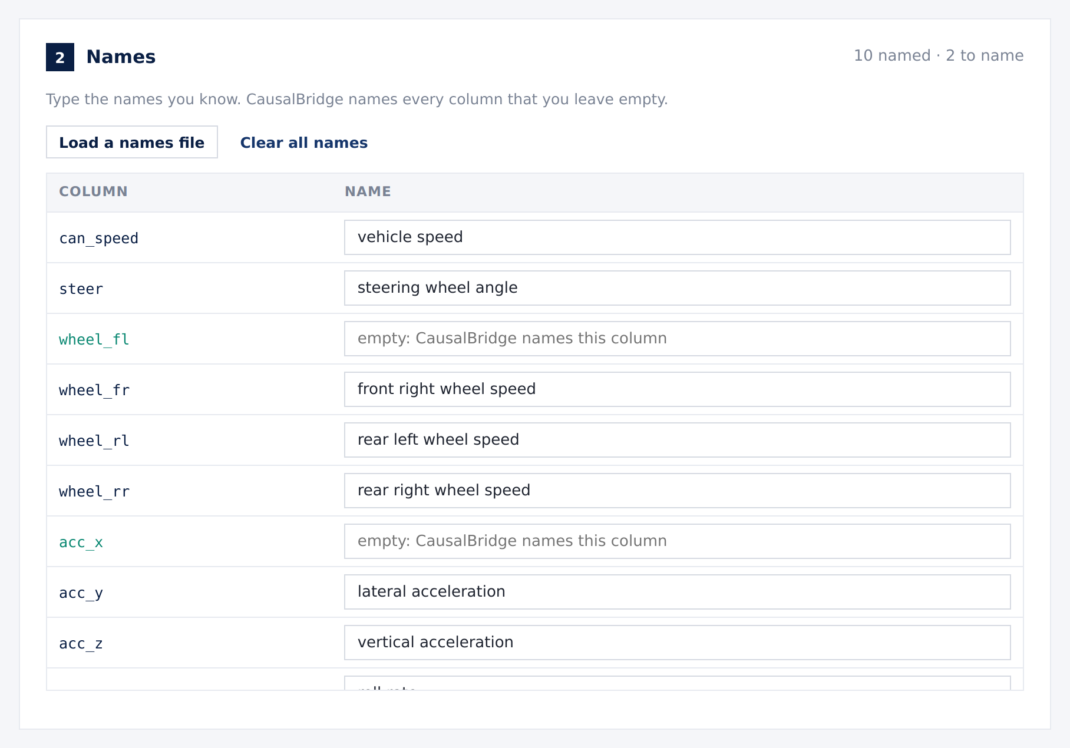Click the wheel_fr column label
This screenshot has height=748, width=1070.
click(x=94, y=390)
